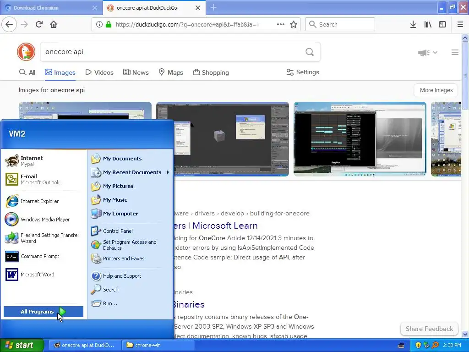Image resolution: width=469 pixels, height=352 pixels.
Task: Submit search with magnifier in DuckDuckGo box
Action: click(310, 52)
